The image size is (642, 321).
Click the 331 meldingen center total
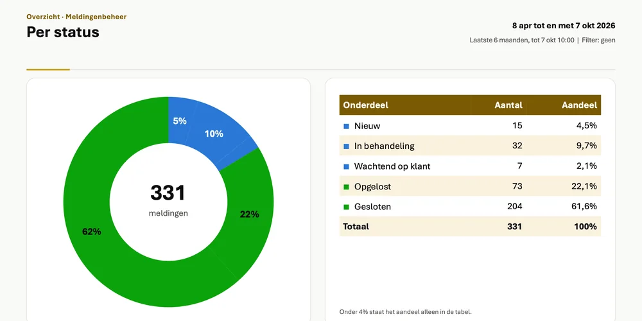click(x=168, y=200)
